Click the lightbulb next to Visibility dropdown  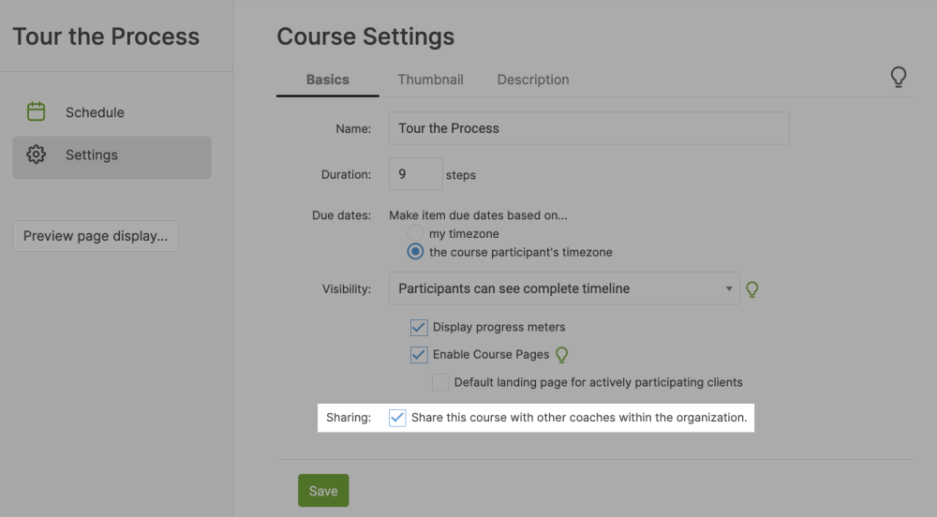751,289
